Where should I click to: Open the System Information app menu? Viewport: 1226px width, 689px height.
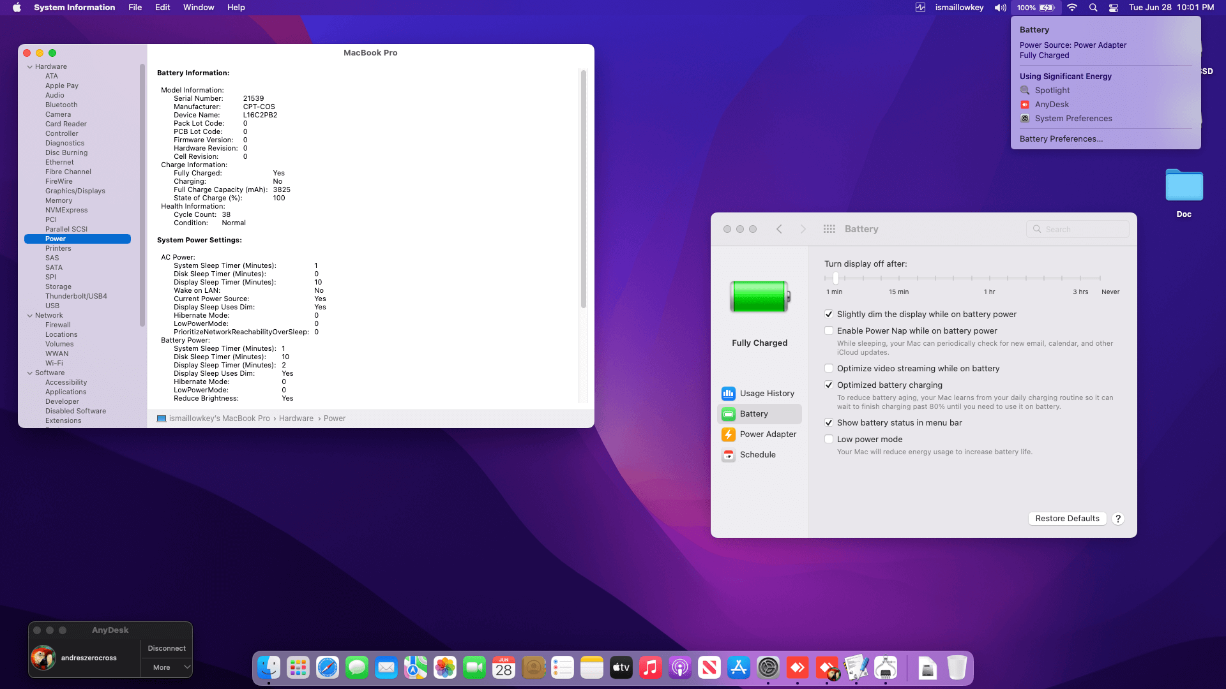[74, 8]
